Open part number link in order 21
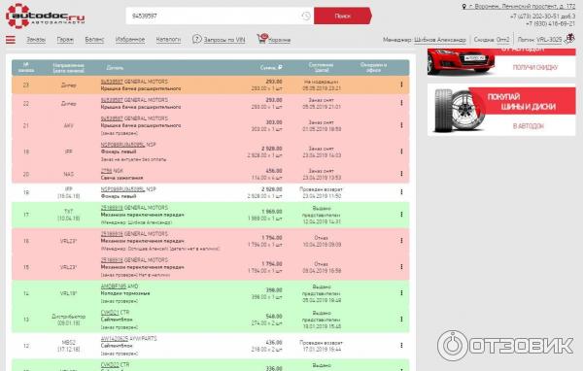Viewport: 583px width, 371px height. [x=112, y=118]
